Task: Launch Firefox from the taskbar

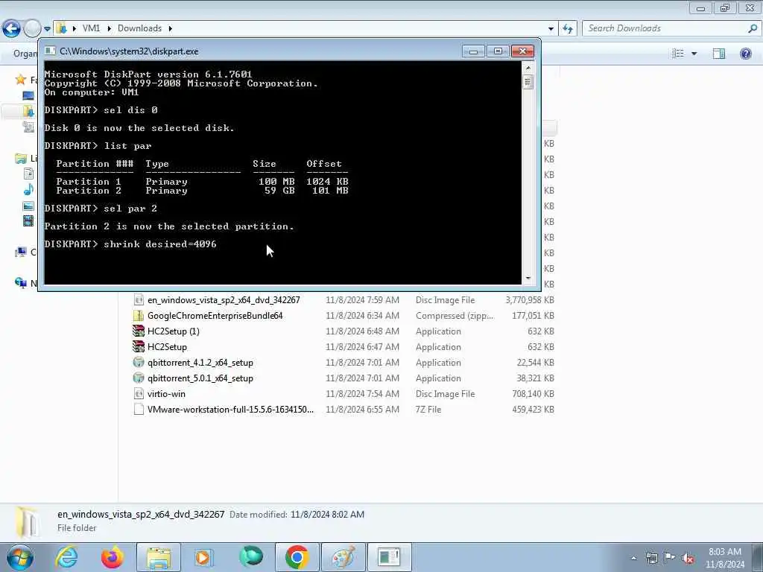Action: pos(112,557)
